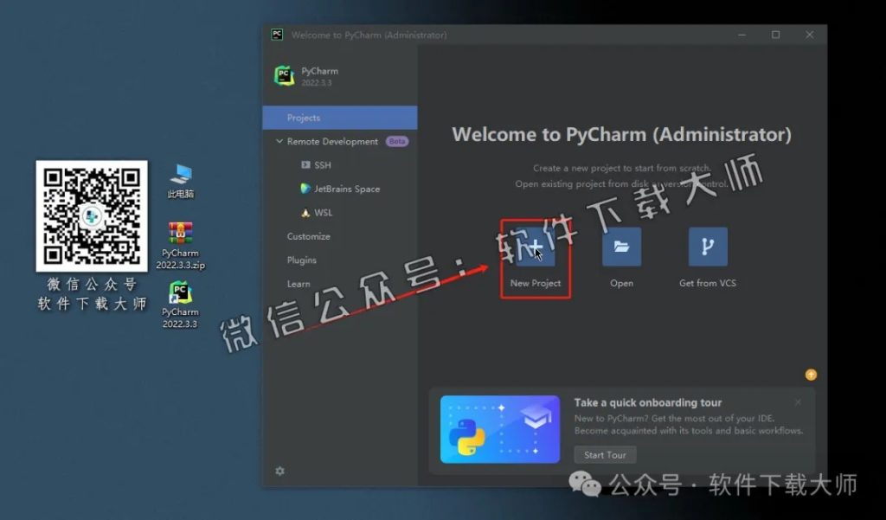
Task: Dismiss the onboarding tour banner
Action: point(798,402)
